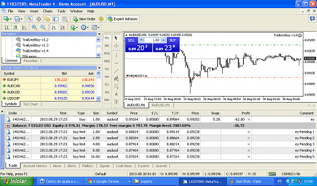Select the diagonal trendline tool

click(116, 71)
